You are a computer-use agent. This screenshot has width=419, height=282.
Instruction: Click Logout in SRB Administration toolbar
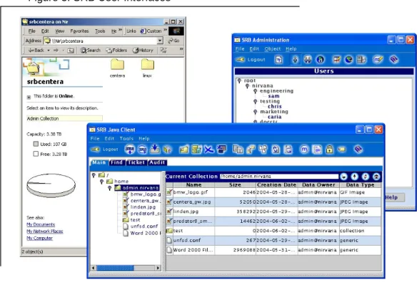click(x=251, y=60)
